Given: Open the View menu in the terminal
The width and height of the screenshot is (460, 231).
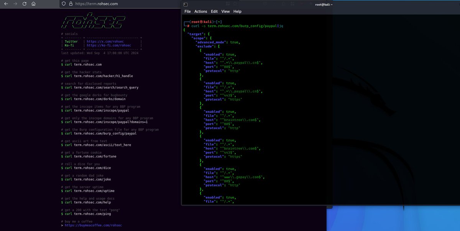Looking at the screenshot, I should pyautogui.click(x=226, y=12).
